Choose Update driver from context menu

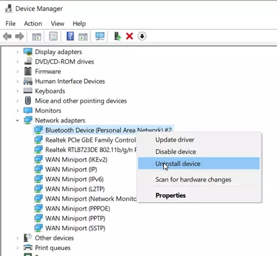point(199,140)
